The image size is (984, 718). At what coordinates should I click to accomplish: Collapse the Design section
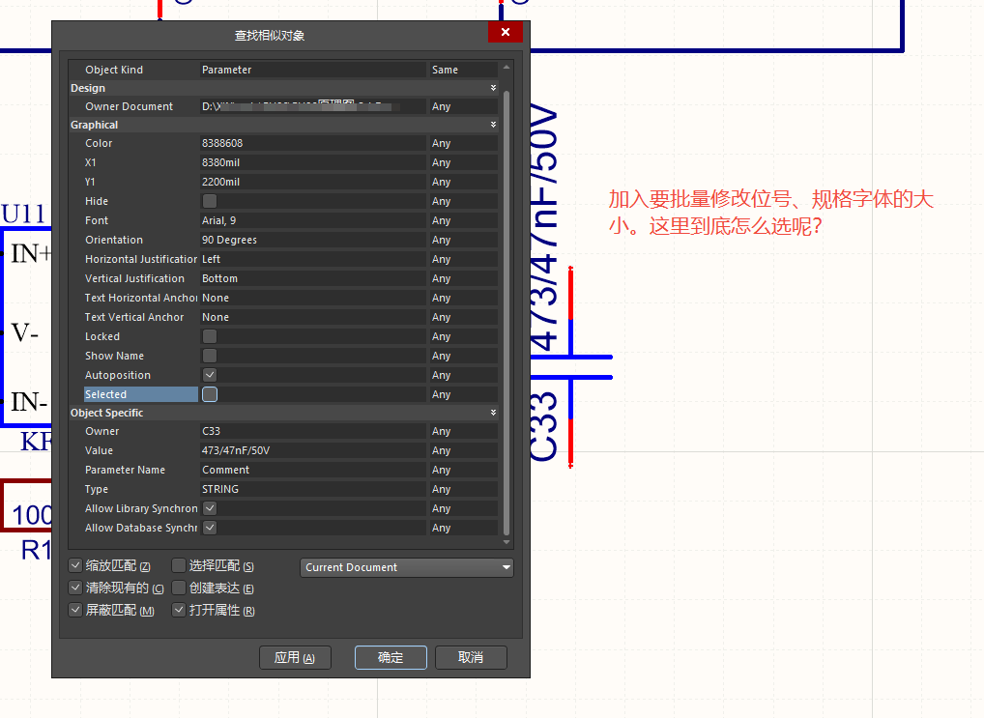493,88
